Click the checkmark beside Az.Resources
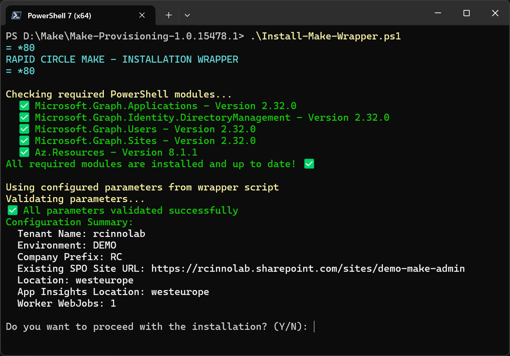Image resolution: width=510 pixels, height=356 pixels. (25, 152)
